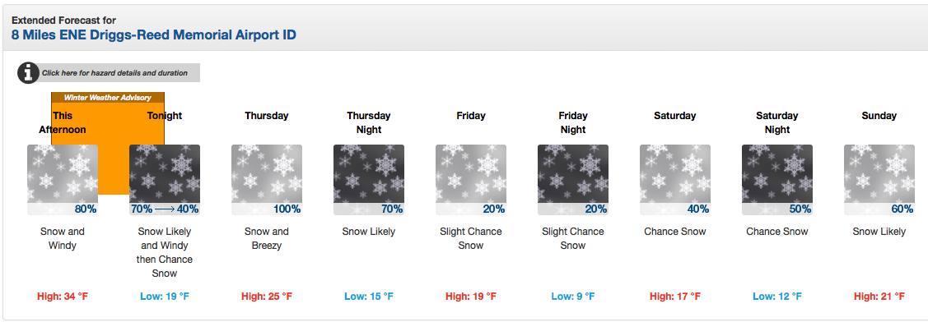Select Tonight snow forecast icon
Image resolution: width=928 pixels, height=322 pixels.
165,180
